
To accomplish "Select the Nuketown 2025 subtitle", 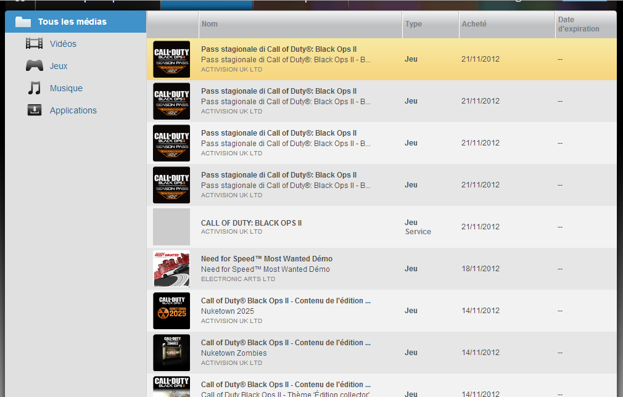I will (227, 311).
